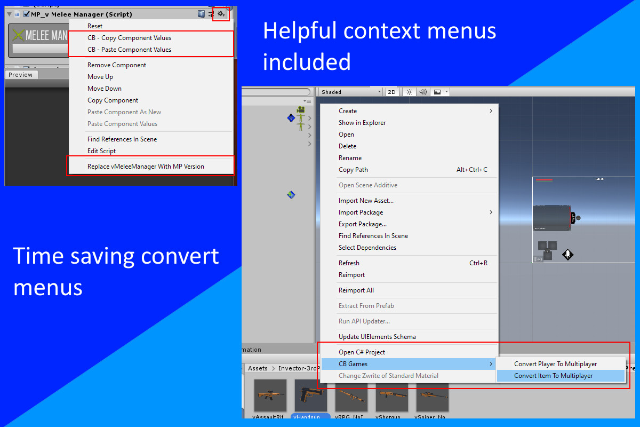
Task: Click the C# script icon beside MP_v Melee Manager
Action: 17,14
